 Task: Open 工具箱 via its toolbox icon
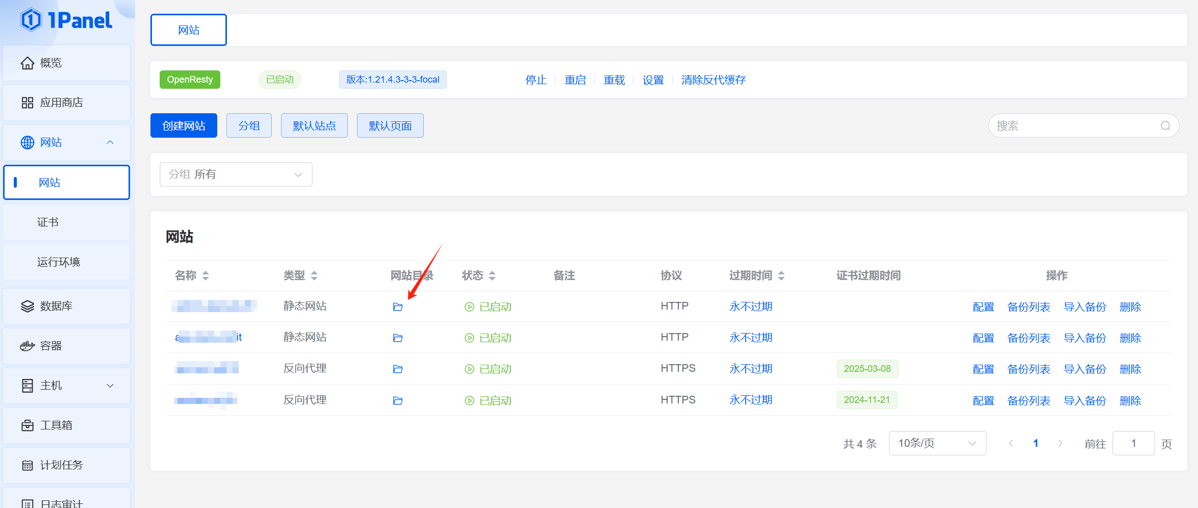(x=28, y=425)
